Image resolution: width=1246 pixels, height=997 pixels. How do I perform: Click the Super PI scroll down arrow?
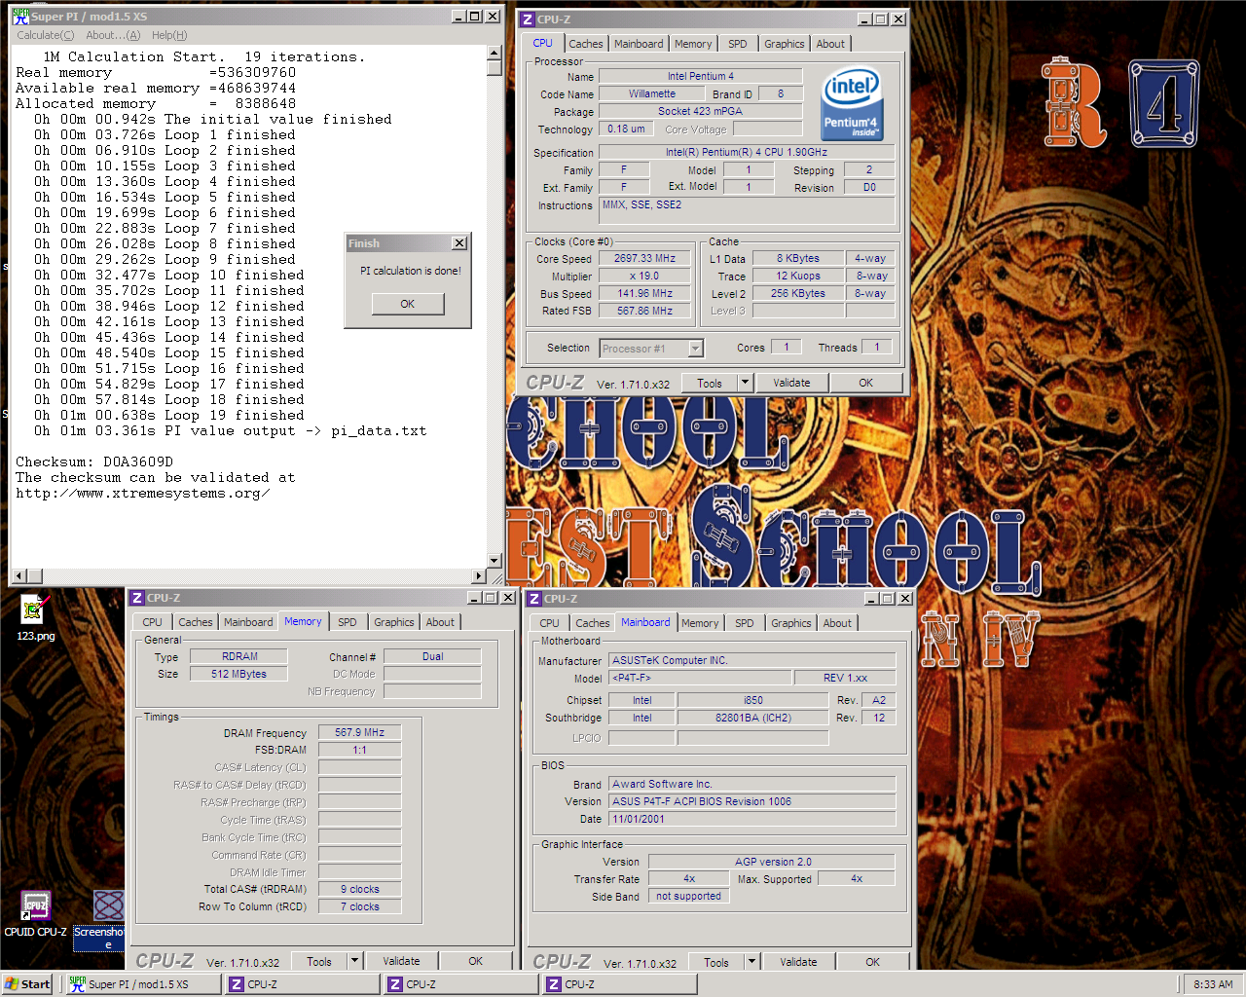pyautogui.click(x=495, y=561)
